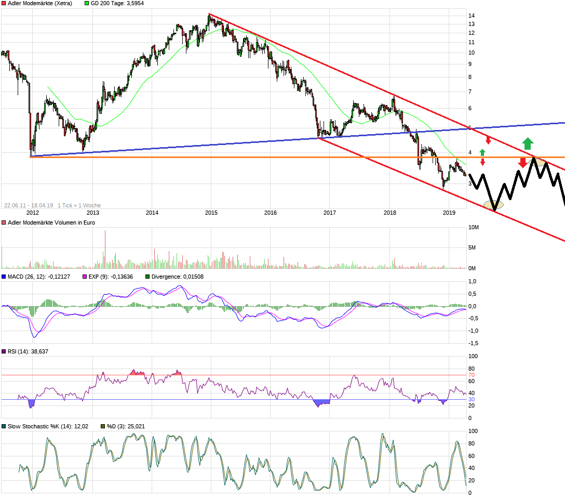565x498 pixels.
Task: Click the 2014 year label on the time axis
Action: coord(152,213)
